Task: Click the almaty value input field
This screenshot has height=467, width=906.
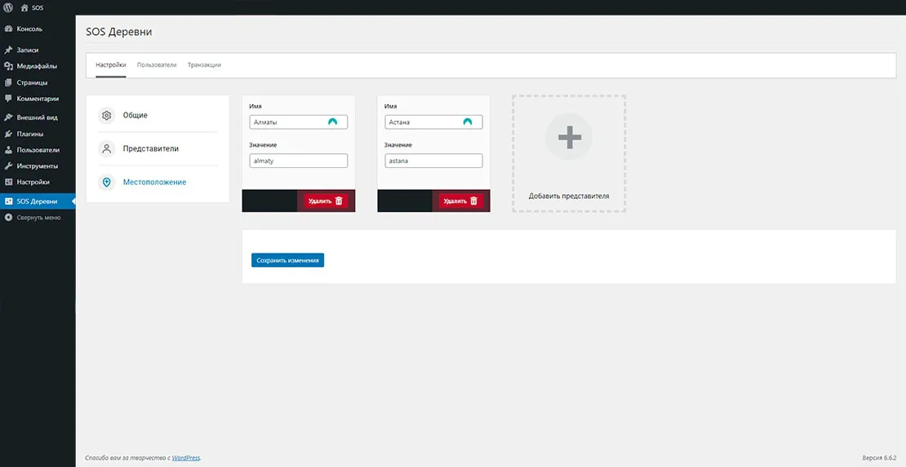Action: tap(299, 161)
